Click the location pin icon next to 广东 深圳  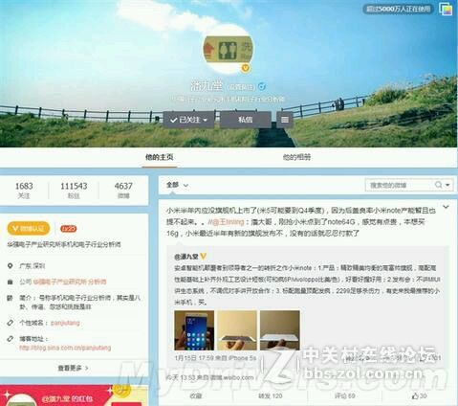pyautogui.click(x=11, y=266)
